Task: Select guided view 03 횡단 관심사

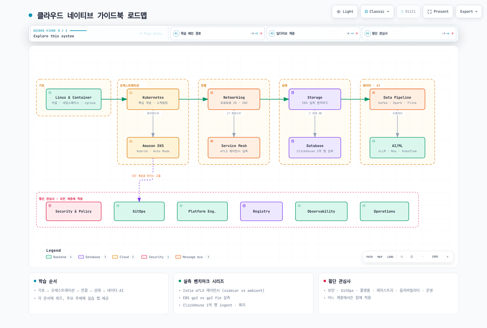Action: (409, 33)
